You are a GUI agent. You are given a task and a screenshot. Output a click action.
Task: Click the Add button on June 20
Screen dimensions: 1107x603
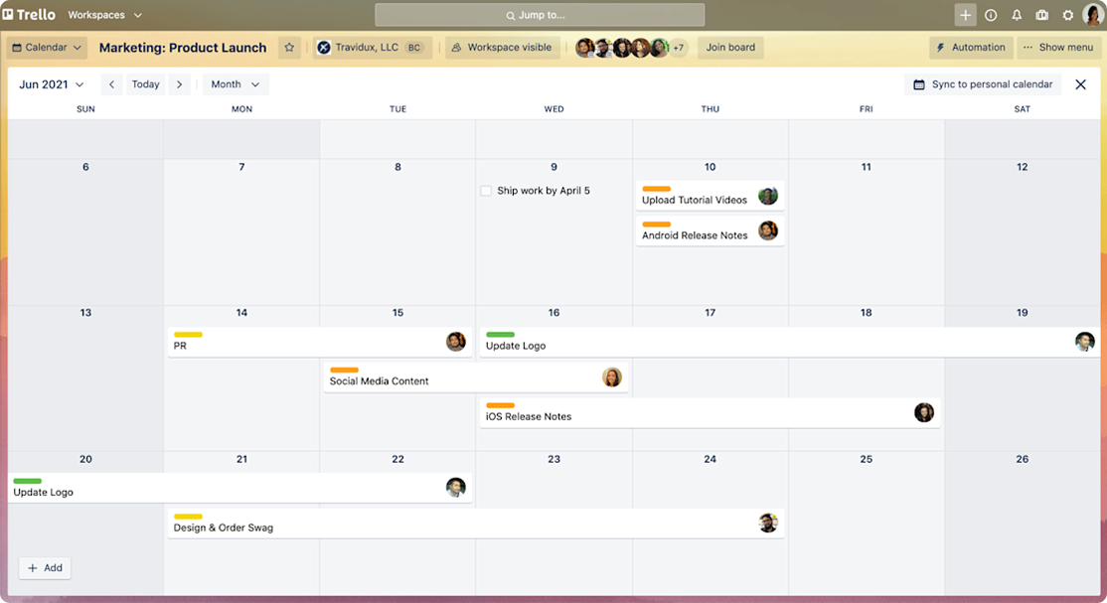pyautogui.click(x=45, y=567)
